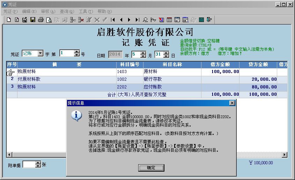Click the month input field showing 5
The image size is (295, 180).
click(136, 55)
